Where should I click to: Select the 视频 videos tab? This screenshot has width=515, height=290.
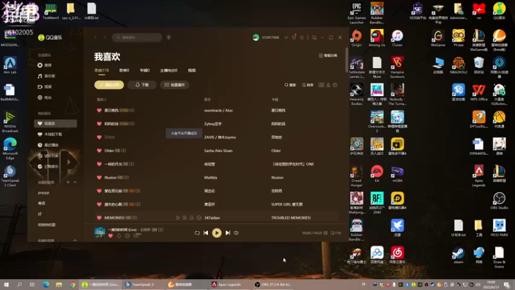click(191, 70)
